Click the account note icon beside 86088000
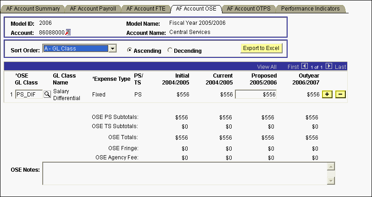This screenshot has width=372, height=197. (x=68, y=32)
